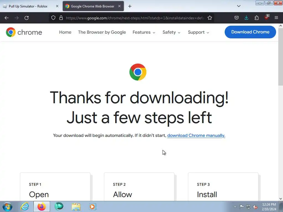Screen dimensions: 283x212
Task: Save page to Pocket icon
Action: click(x=237, y=18)
